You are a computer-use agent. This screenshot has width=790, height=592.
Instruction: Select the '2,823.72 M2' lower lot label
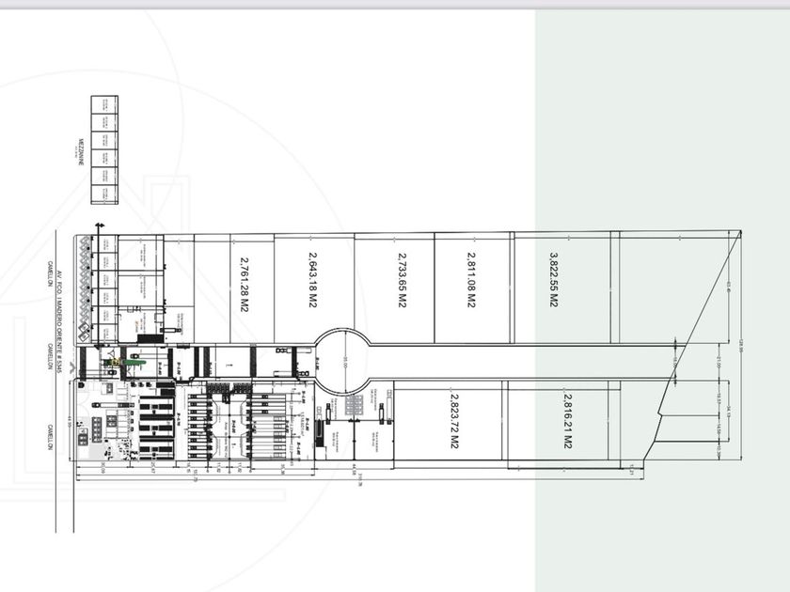[454, 421]
